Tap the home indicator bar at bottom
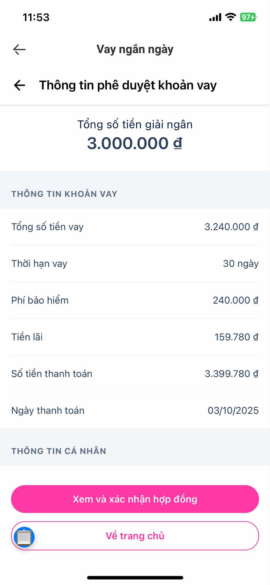The image size is (270, 585). [x=135, y=578]
